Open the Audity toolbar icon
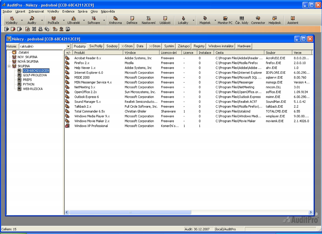Viewport: 322px width, 234px height. (x=32, y=20)
